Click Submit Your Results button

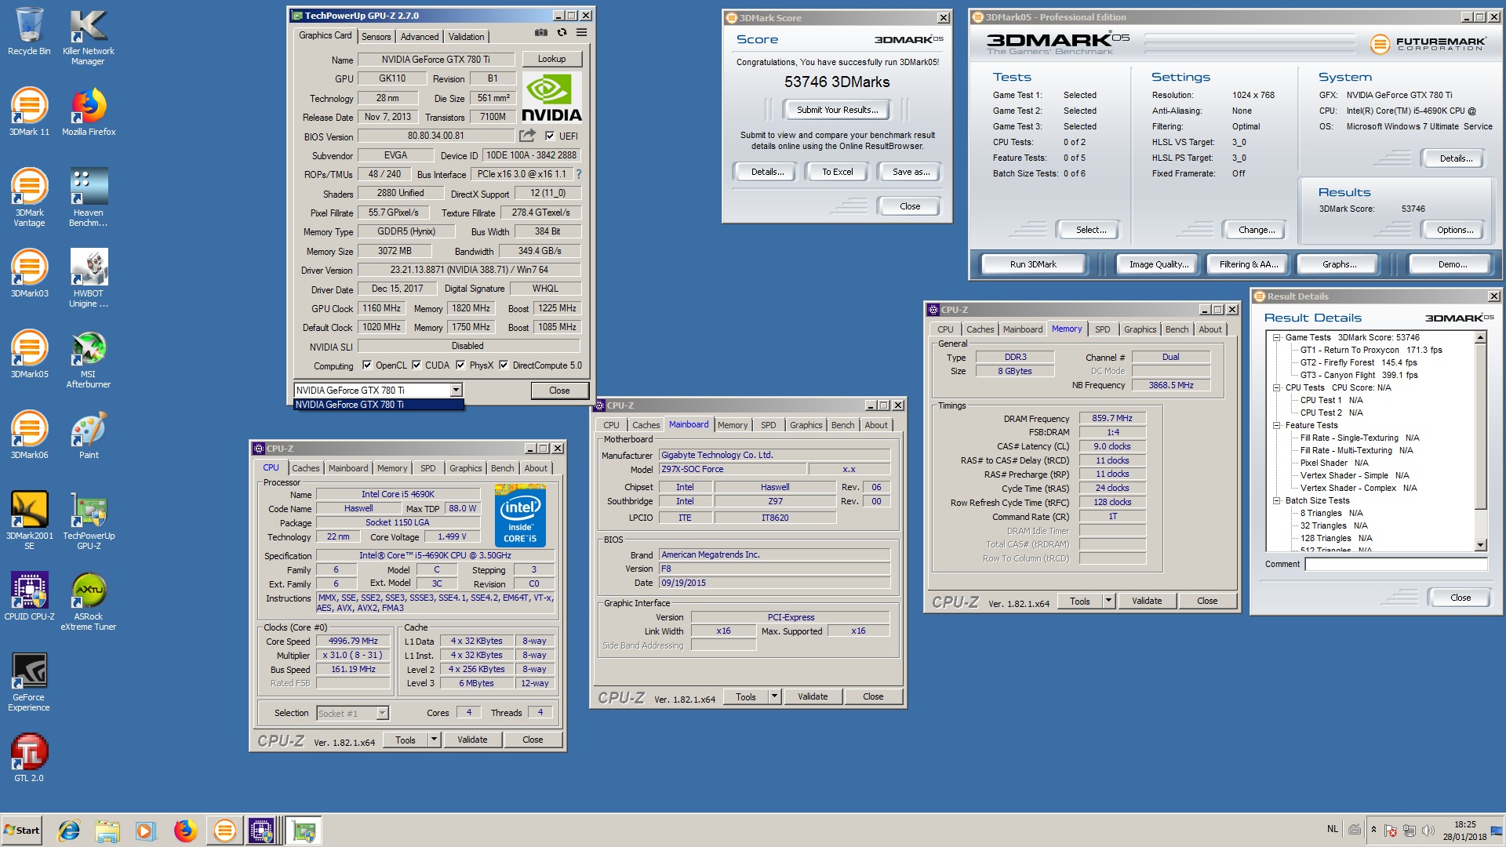coord(837,110)
